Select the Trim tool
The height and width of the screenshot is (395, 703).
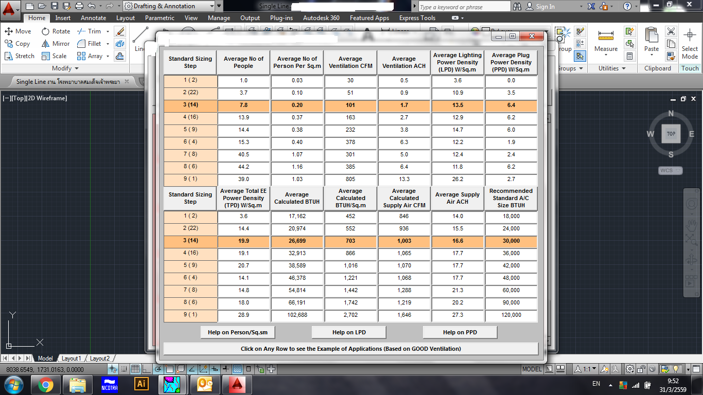coord(89,31)
